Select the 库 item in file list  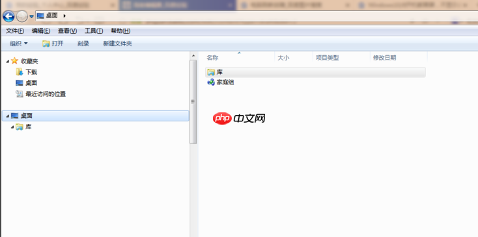(x=315, y=72)
